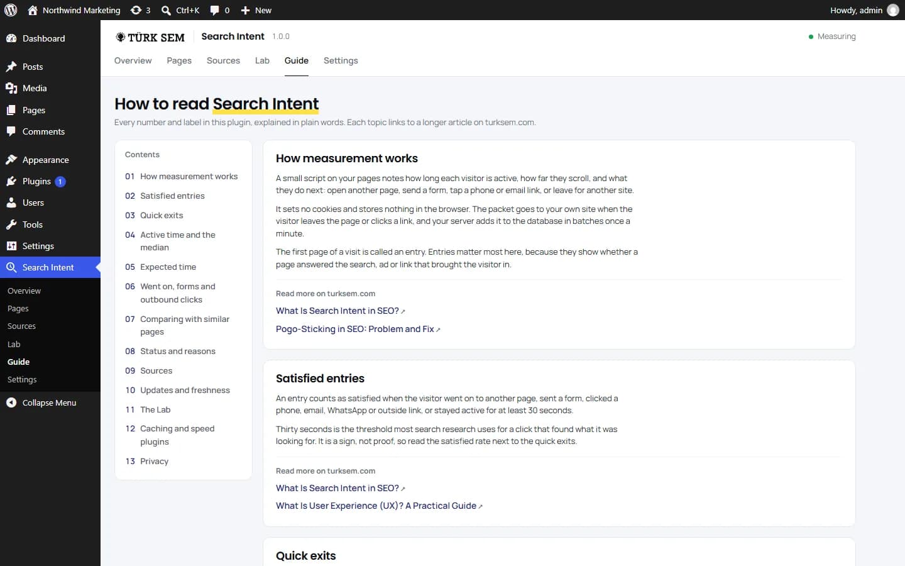Click the plus icon beside New
This screenshot has width=905, height=566.
246,10
